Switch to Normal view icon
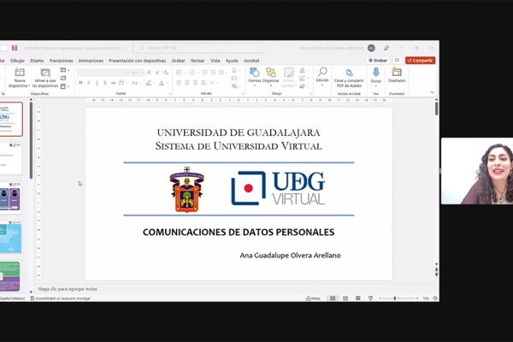 click(x=333, y=298)
